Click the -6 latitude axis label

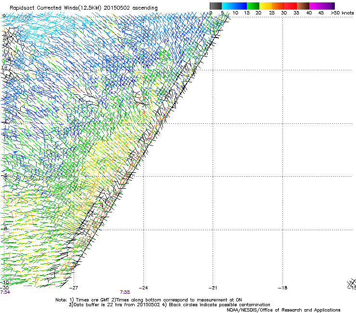pyautogui.click(x=5, y=175)
